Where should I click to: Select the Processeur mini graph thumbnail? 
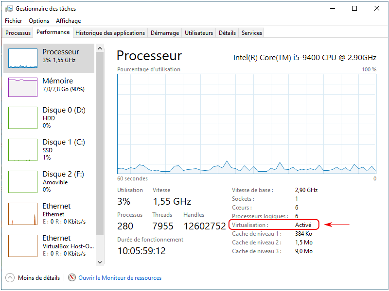click(x=23, y=58)
